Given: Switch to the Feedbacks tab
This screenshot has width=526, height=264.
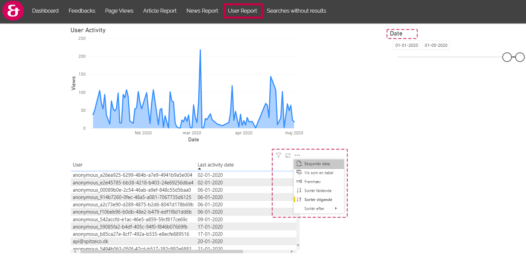Looking at the screenshot, I should 82,11.
